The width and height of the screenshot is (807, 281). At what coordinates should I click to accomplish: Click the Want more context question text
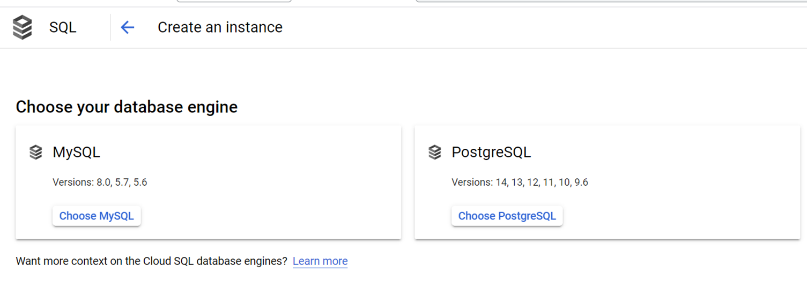152,261
